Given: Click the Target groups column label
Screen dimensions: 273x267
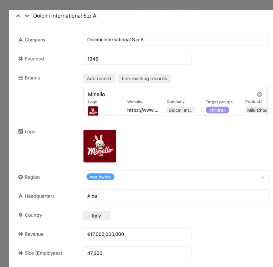Looking at the screenshot, I should click(219, 102).
